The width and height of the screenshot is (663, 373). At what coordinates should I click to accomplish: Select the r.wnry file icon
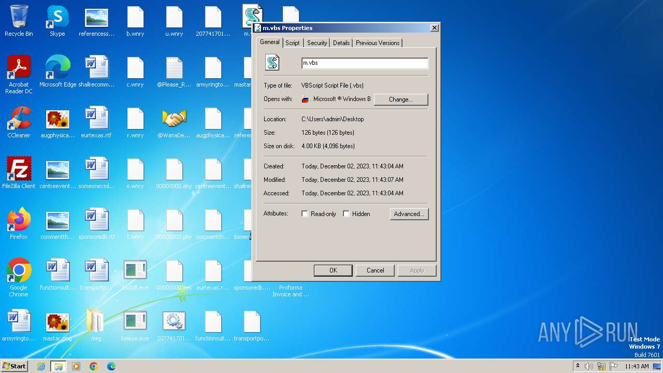coord(135,122)
